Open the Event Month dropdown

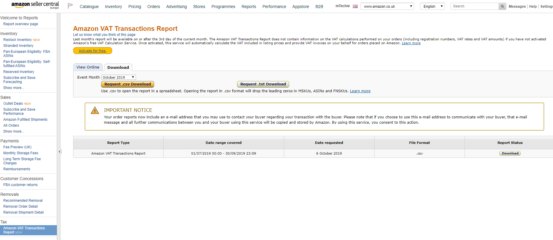coord(118,77)
